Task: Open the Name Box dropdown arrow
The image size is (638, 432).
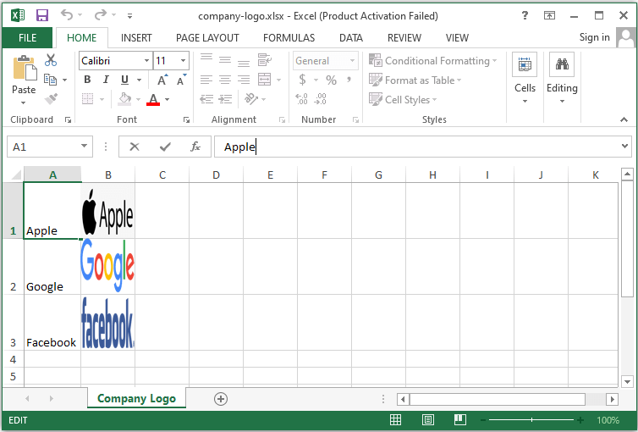Action: pos(85,146)
